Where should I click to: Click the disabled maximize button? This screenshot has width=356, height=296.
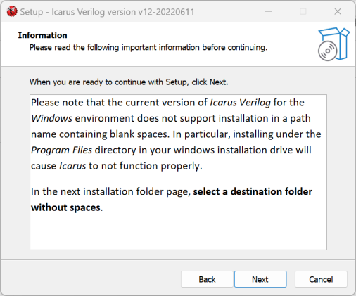pyautogui.click(x=303, y=11)
